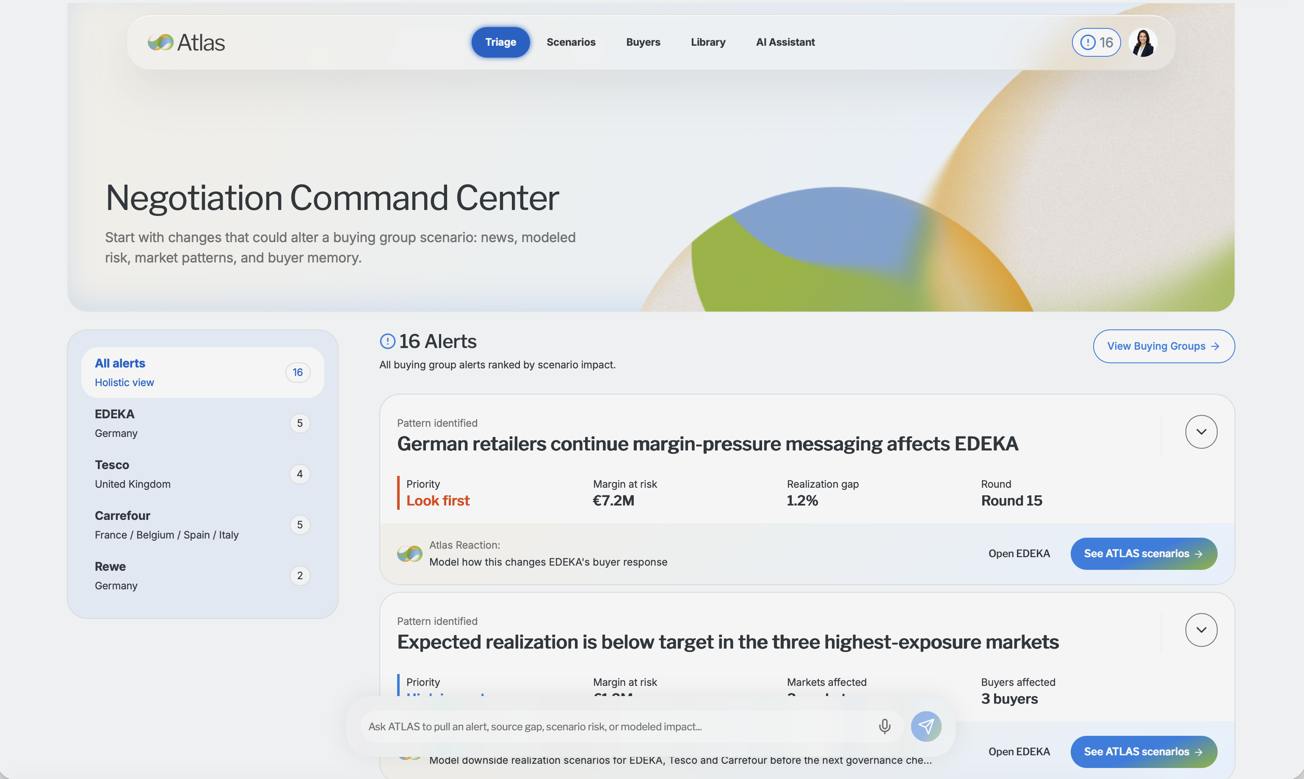
Task: Click Open EDEKA on the German retailers alert
Action: click(1019, 553)
